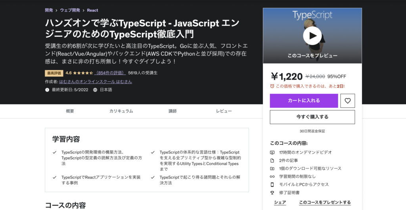Click checkmark beside 開発環境の構築方法 item

pyautogui.click(x=54, y=152)
